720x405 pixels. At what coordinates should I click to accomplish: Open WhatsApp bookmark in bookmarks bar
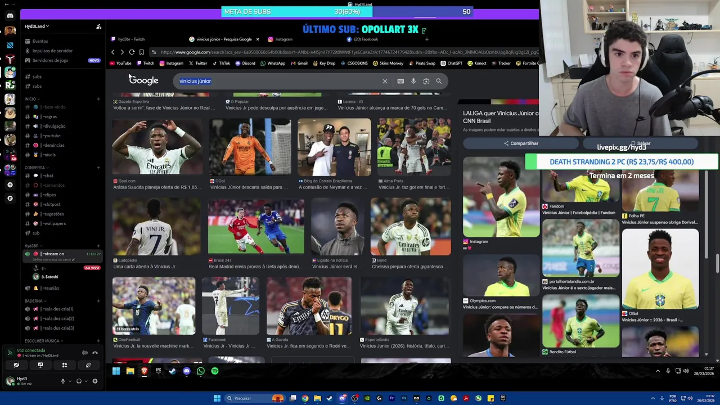273,63
